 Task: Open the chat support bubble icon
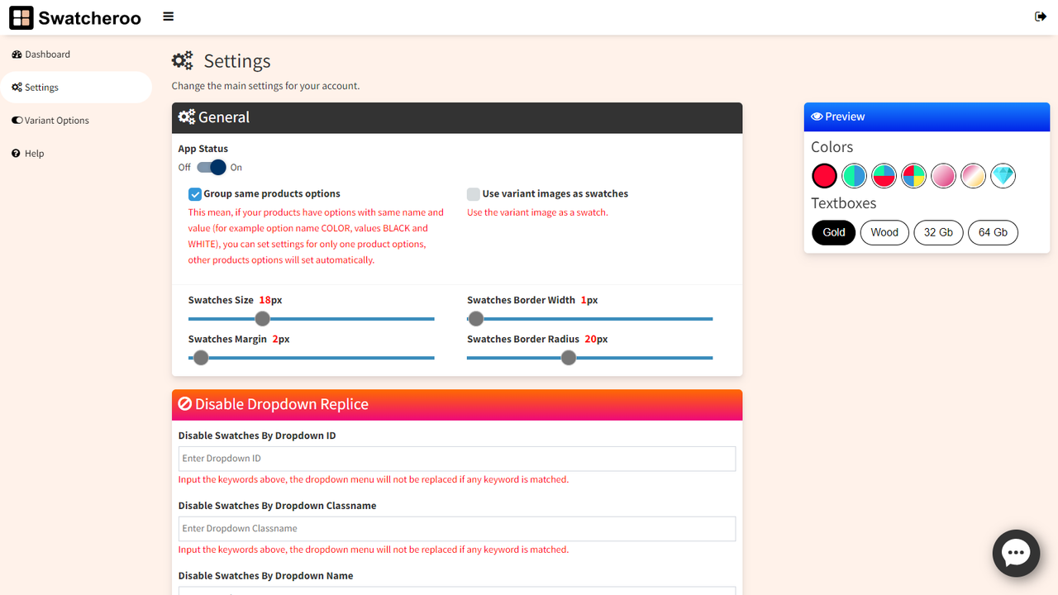1016,553
